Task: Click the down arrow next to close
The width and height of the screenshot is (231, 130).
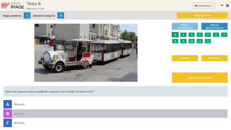Action: [222, 6]
